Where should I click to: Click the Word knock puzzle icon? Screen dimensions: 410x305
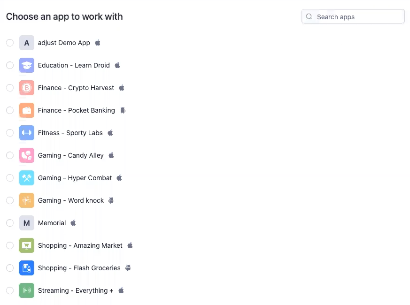[x=27, y=200]
